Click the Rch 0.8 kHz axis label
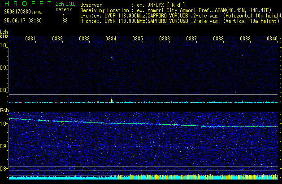Viewport: 282px width, 184px height. pos(3,169)
